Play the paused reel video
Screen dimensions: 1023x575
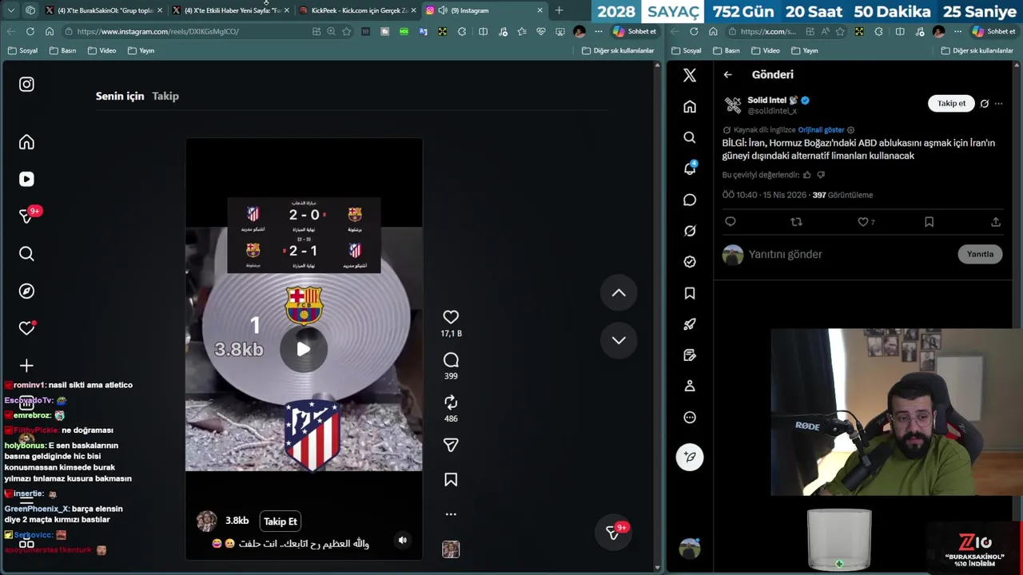[304, 349]
